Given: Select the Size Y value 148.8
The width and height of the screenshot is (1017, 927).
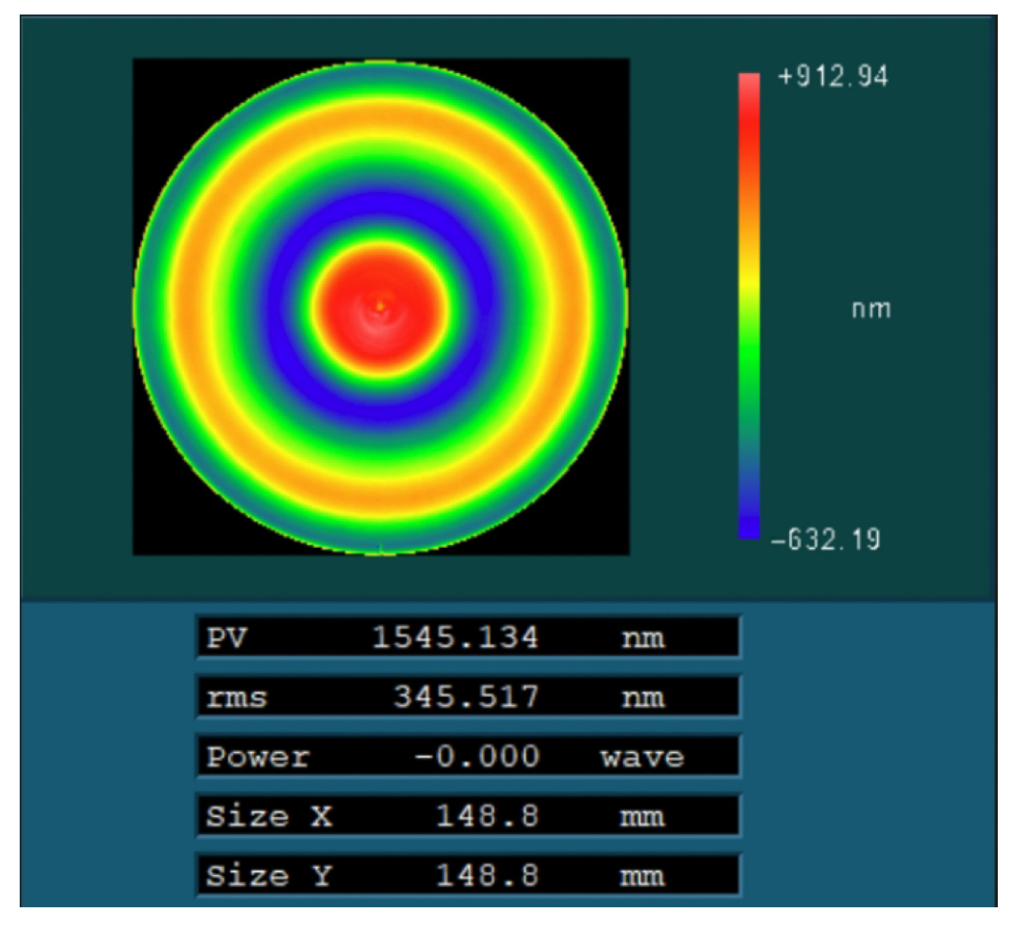Looking at the screenshot, I should coord(487,876).
